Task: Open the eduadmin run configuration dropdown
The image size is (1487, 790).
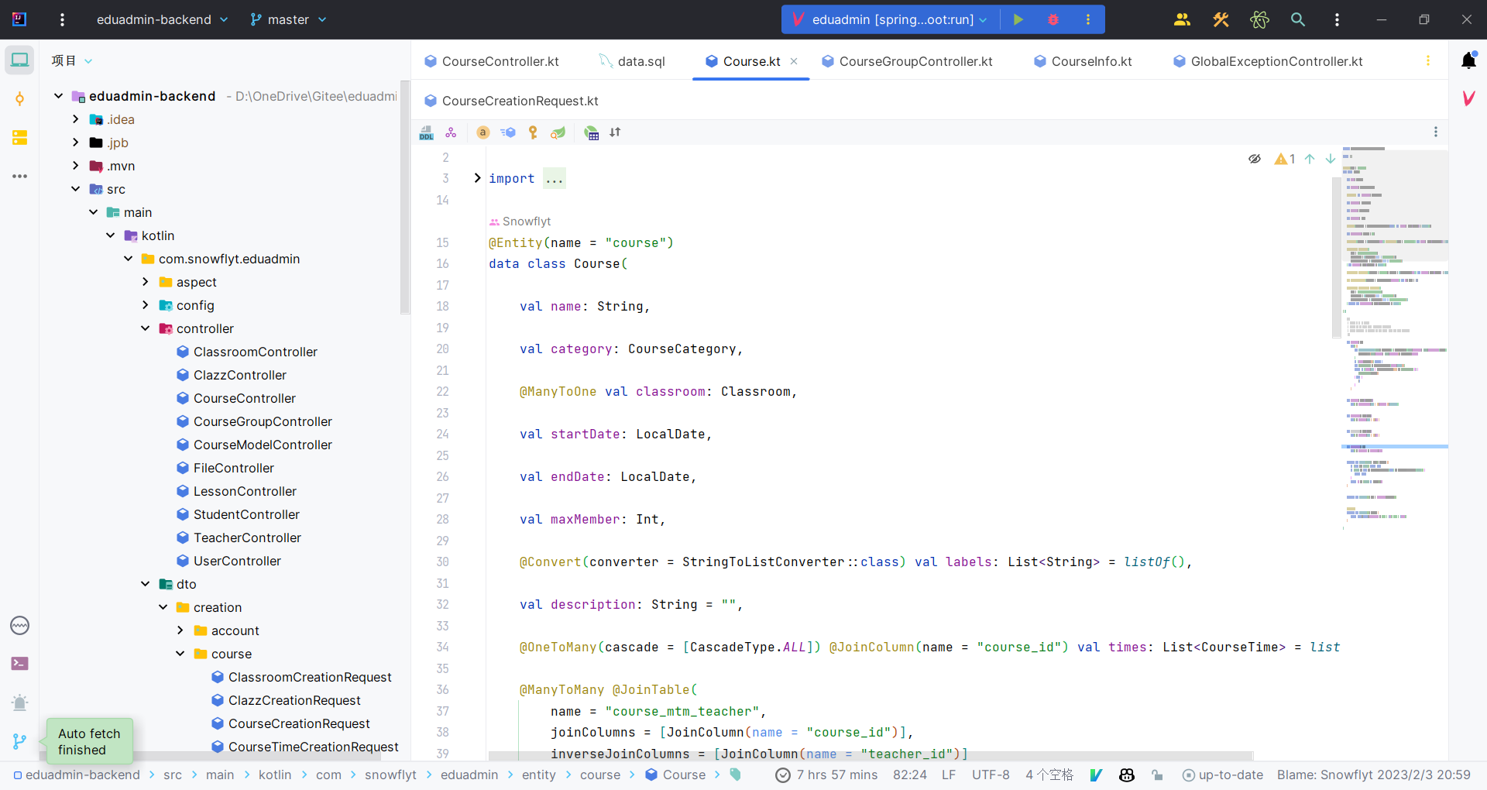Action: pyautogui.click(x=890, y=19)
